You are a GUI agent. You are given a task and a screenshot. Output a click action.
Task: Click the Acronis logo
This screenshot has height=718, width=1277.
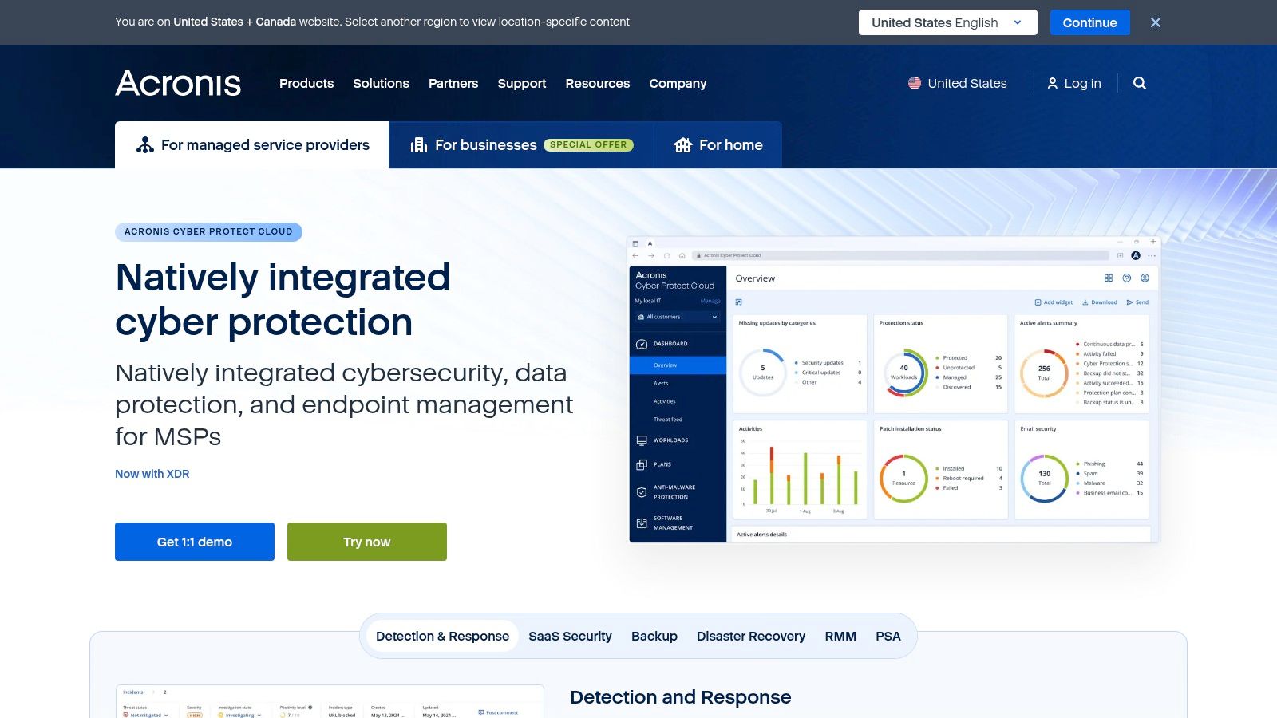pos(178,83)
